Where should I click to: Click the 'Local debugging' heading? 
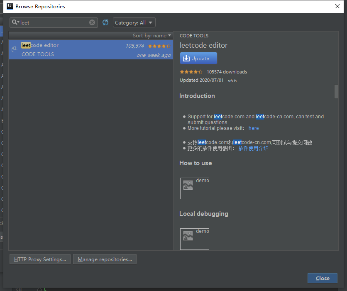pos(204,214)
